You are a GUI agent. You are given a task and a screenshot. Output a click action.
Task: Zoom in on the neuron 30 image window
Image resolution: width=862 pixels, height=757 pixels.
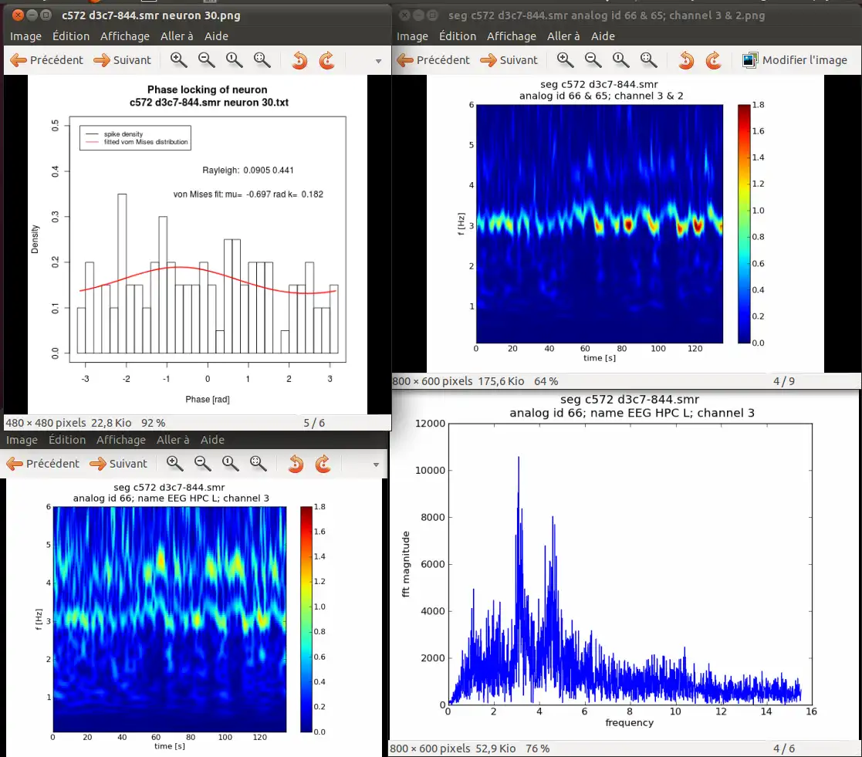178,60
